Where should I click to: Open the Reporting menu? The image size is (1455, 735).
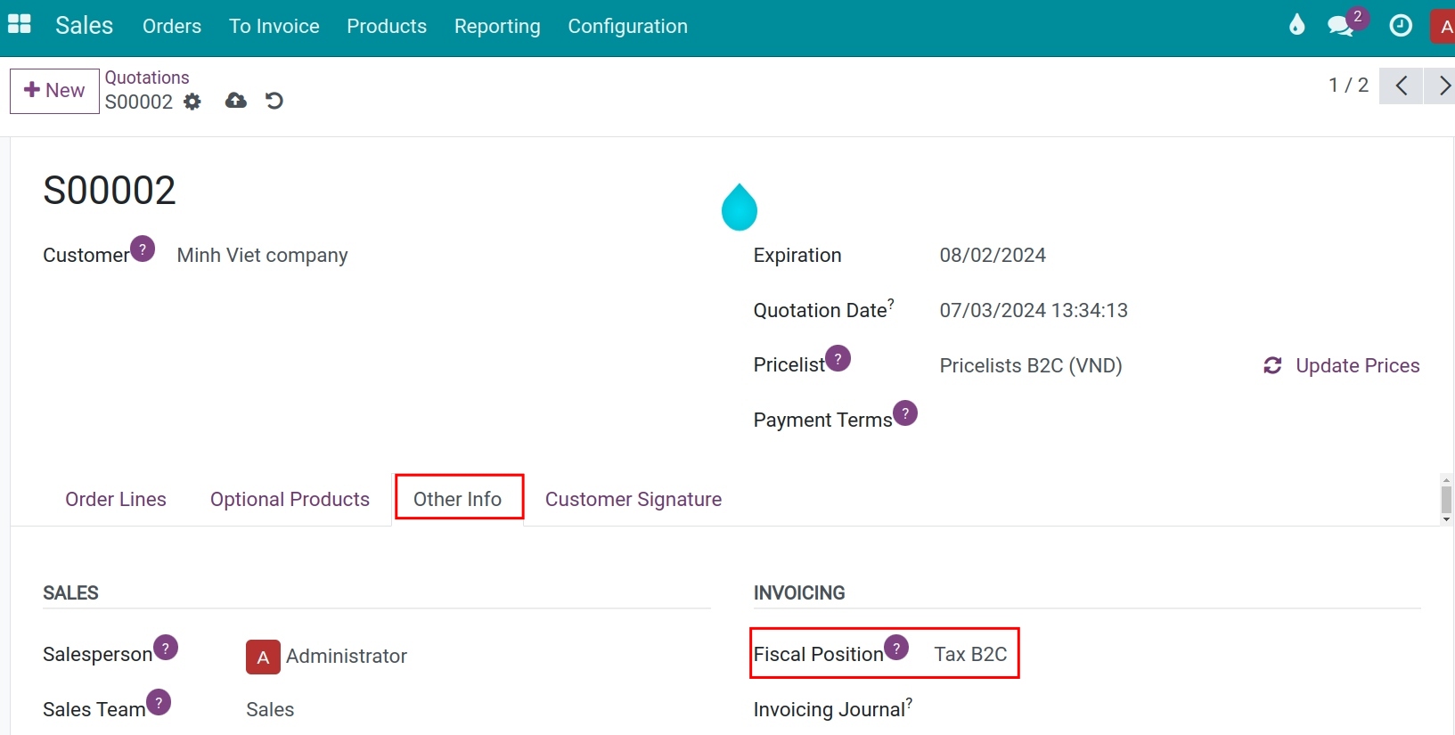point(497,27)
